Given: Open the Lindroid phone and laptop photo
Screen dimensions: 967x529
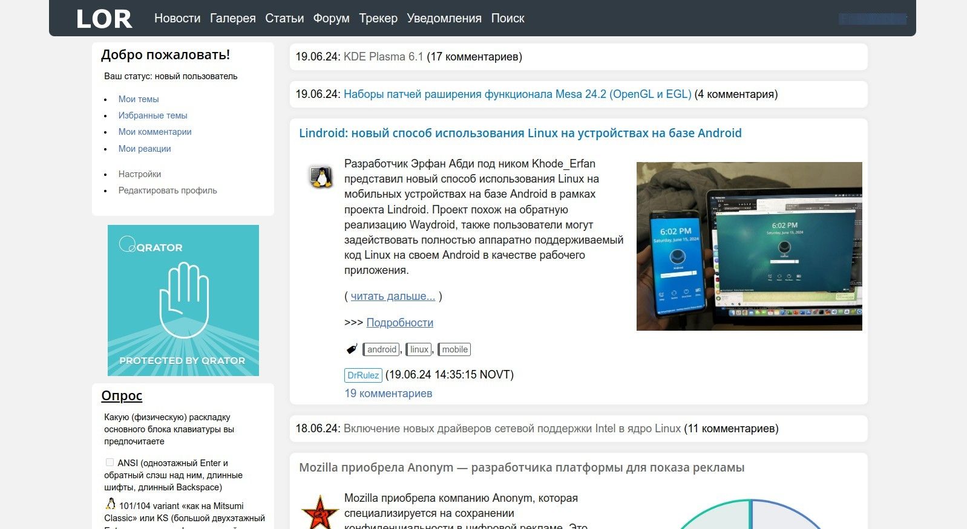Looking at the screenshot, I should point(749,246).
